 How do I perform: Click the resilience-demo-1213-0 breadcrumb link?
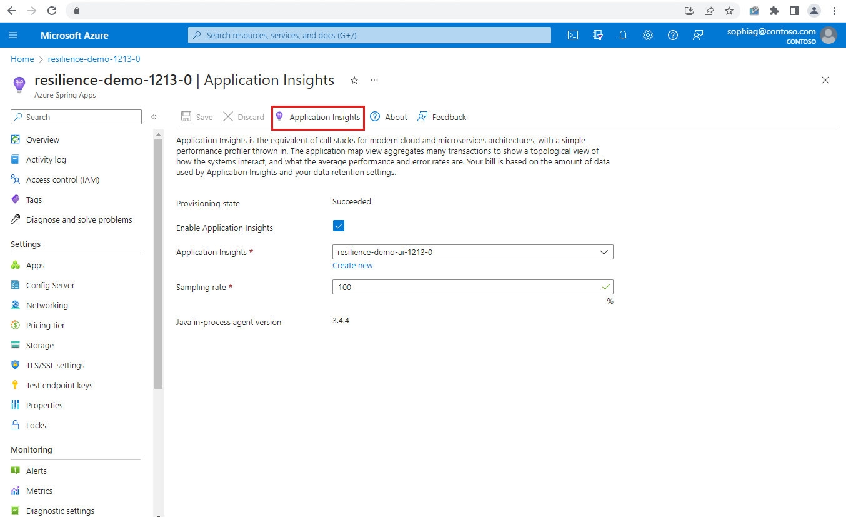tap(94, 59)
